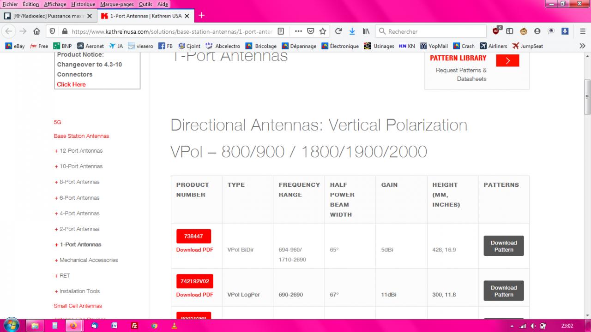Open the downloads panel arrow

tap(352, 31)
